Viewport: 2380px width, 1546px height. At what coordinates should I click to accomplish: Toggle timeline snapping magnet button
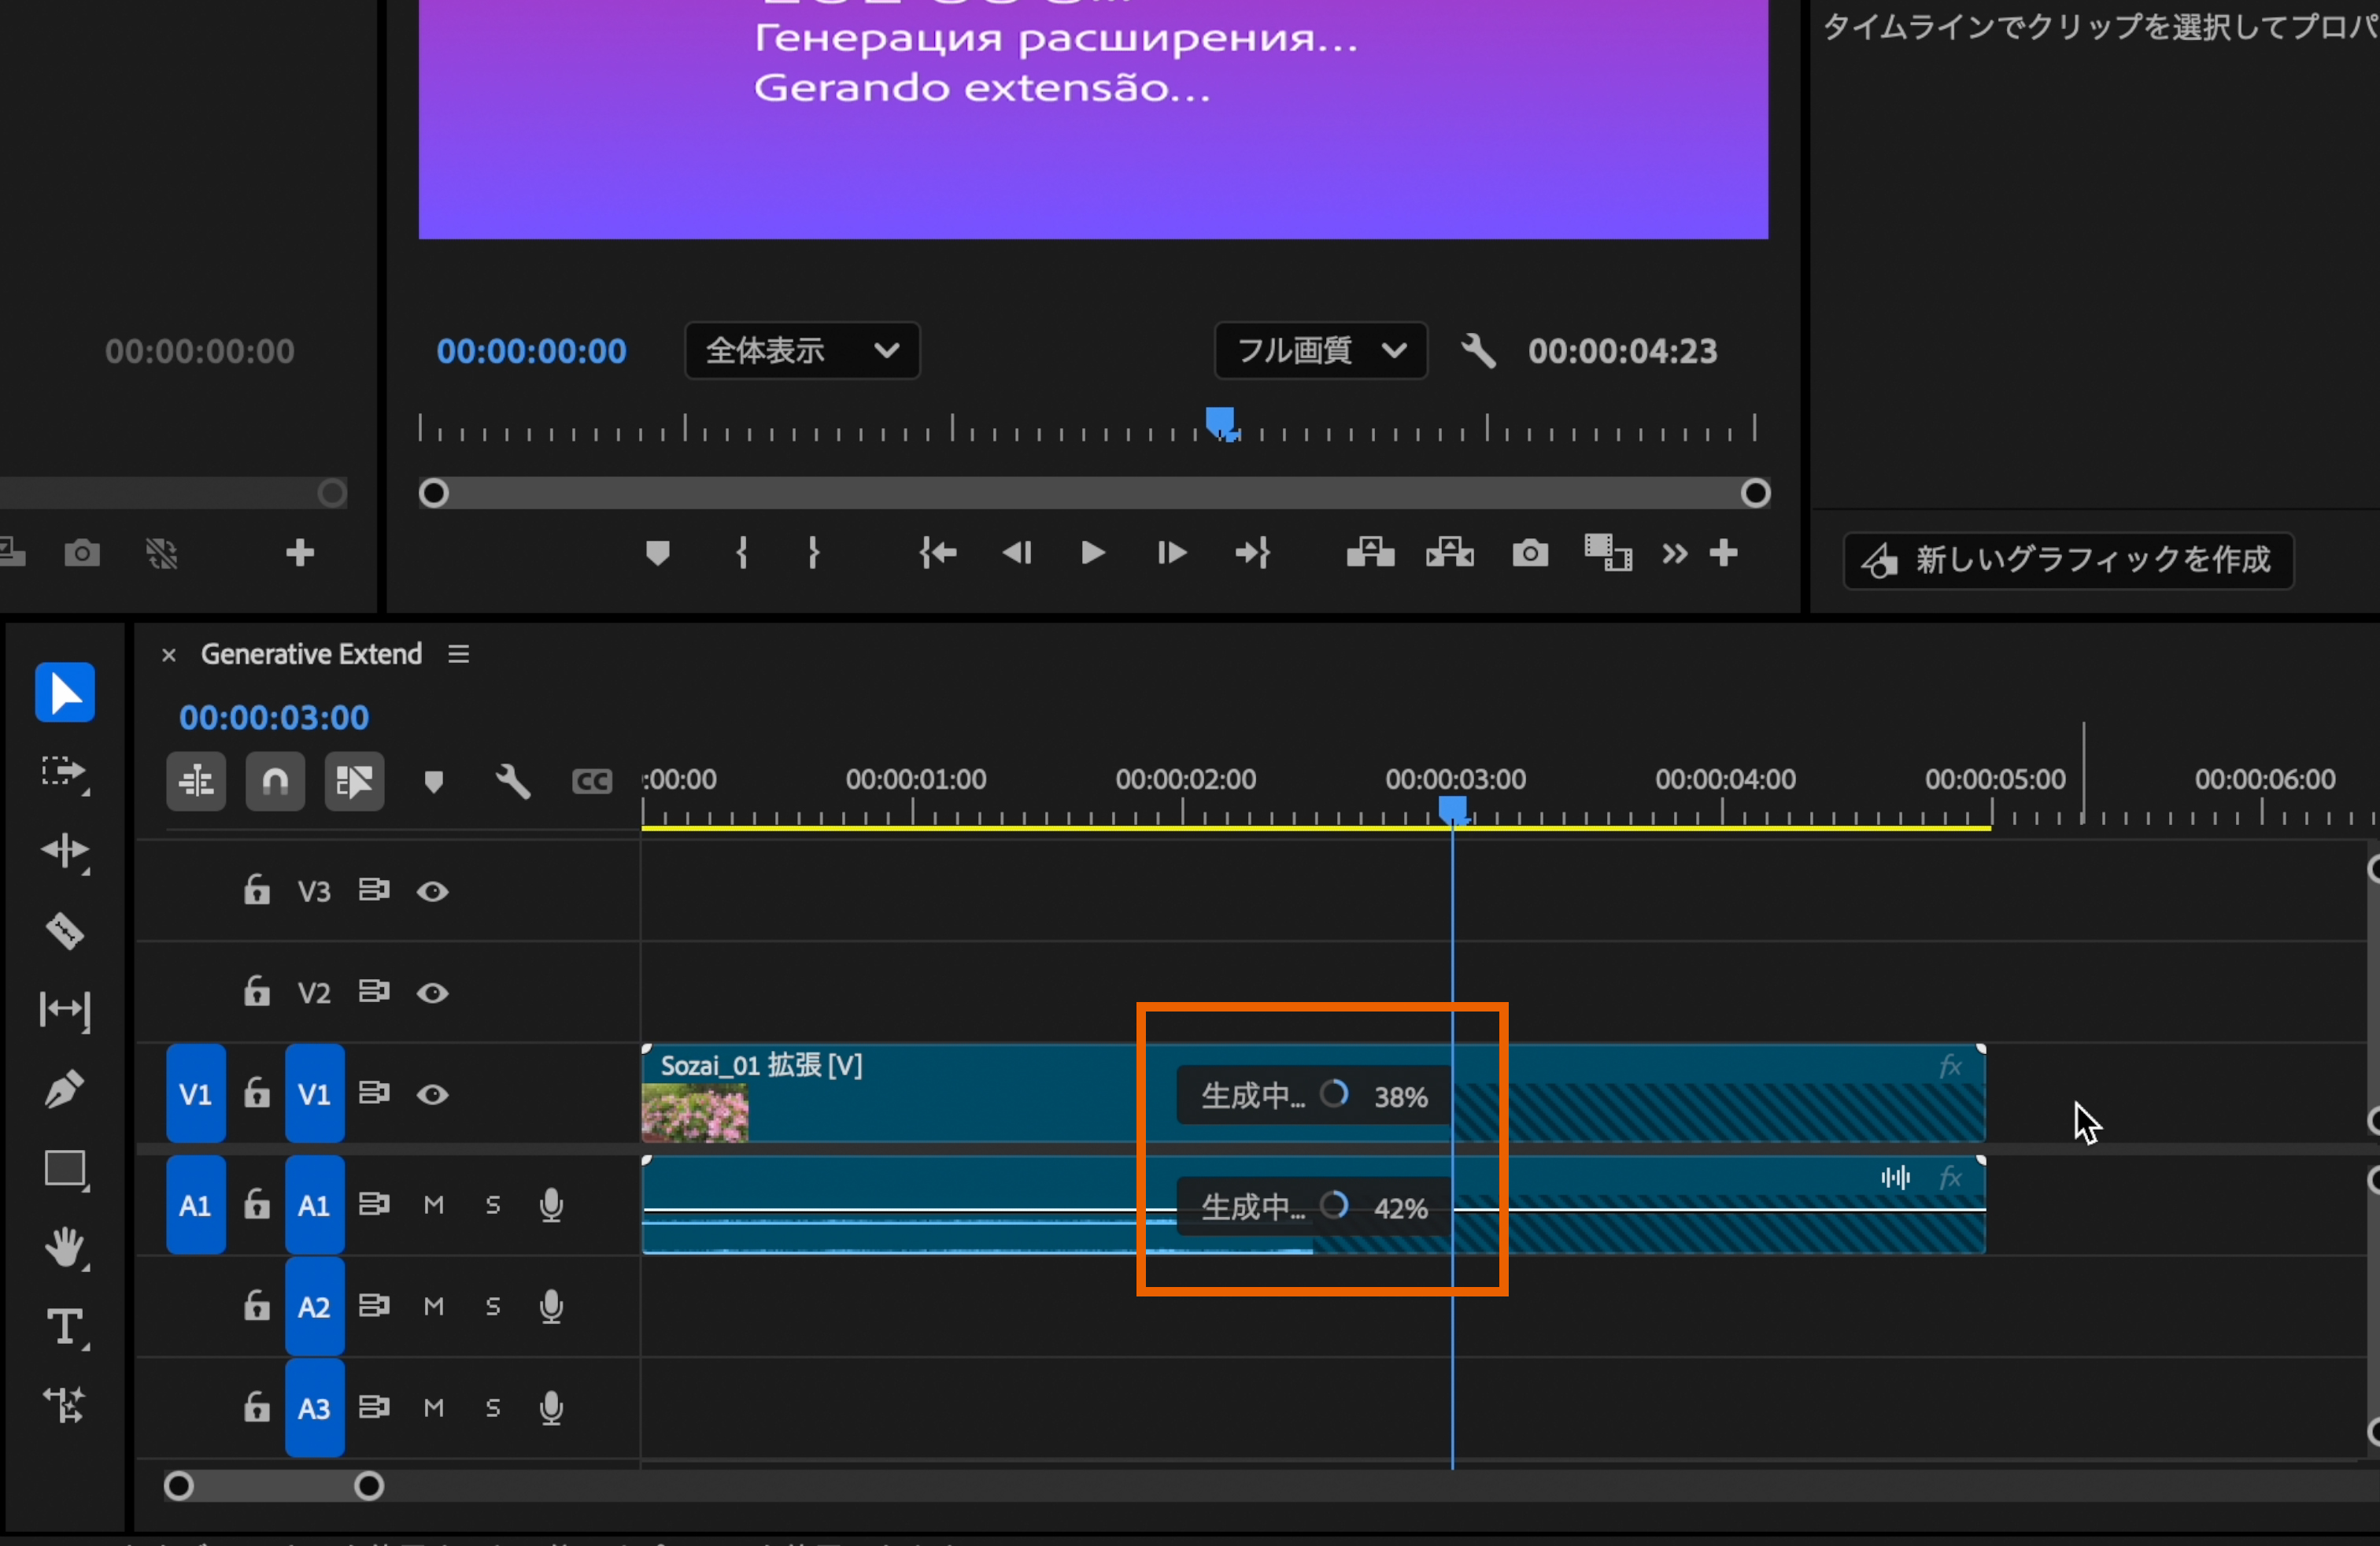(275, 781)
